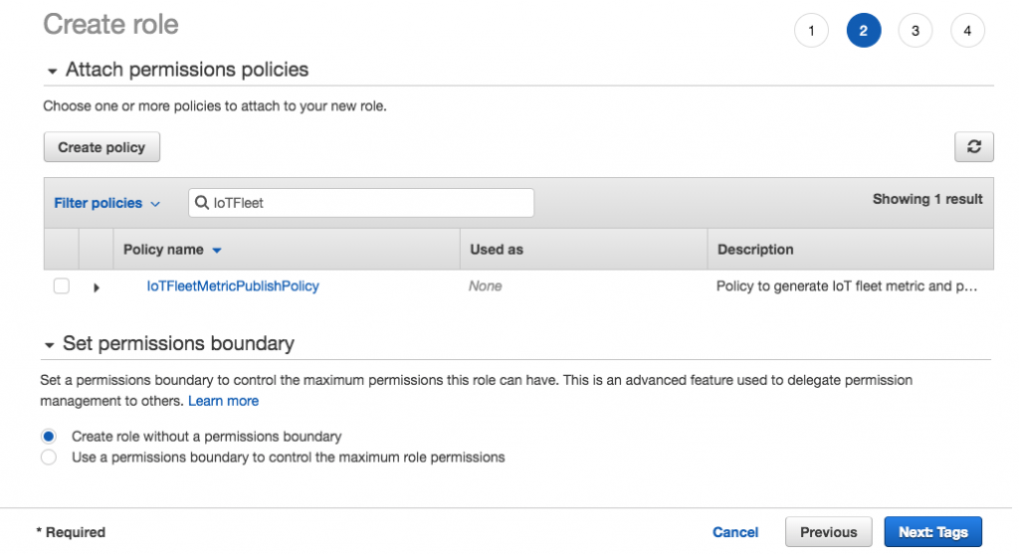Click the current step 2 circle
Viewport: 1019px width, 555px height.
click(863, 31)
